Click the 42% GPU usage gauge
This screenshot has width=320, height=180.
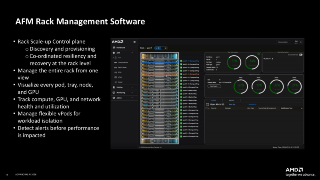241,86
